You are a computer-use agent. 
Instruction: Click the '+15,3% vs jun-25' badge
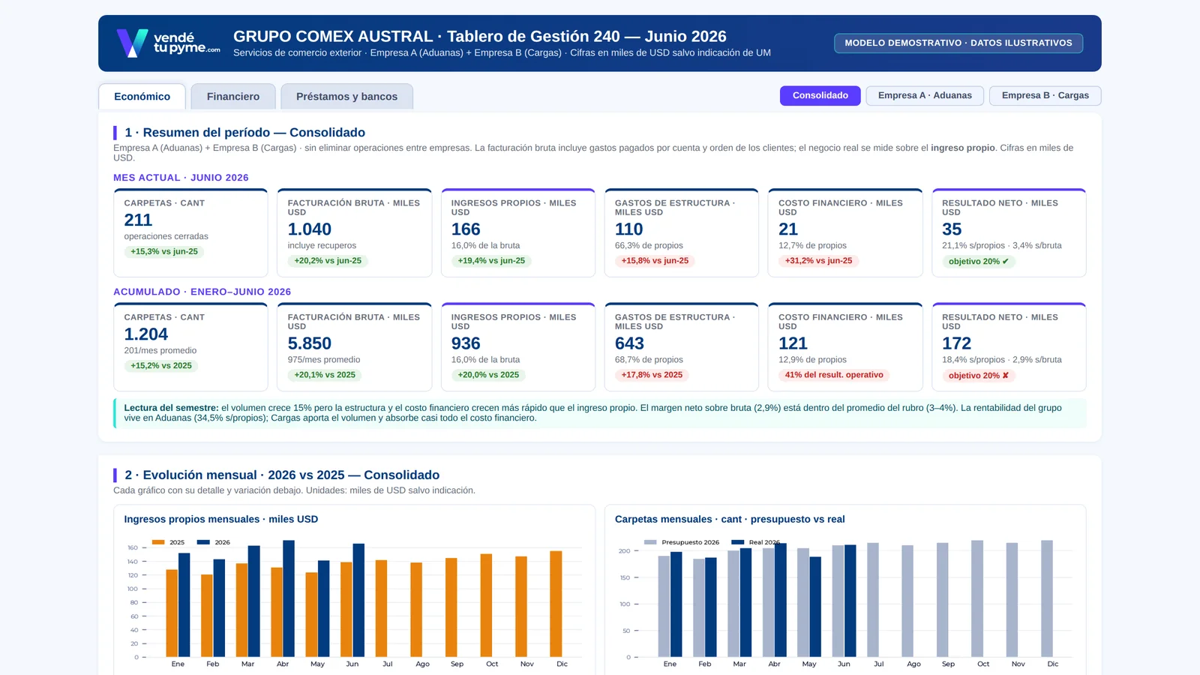[164, 252]
